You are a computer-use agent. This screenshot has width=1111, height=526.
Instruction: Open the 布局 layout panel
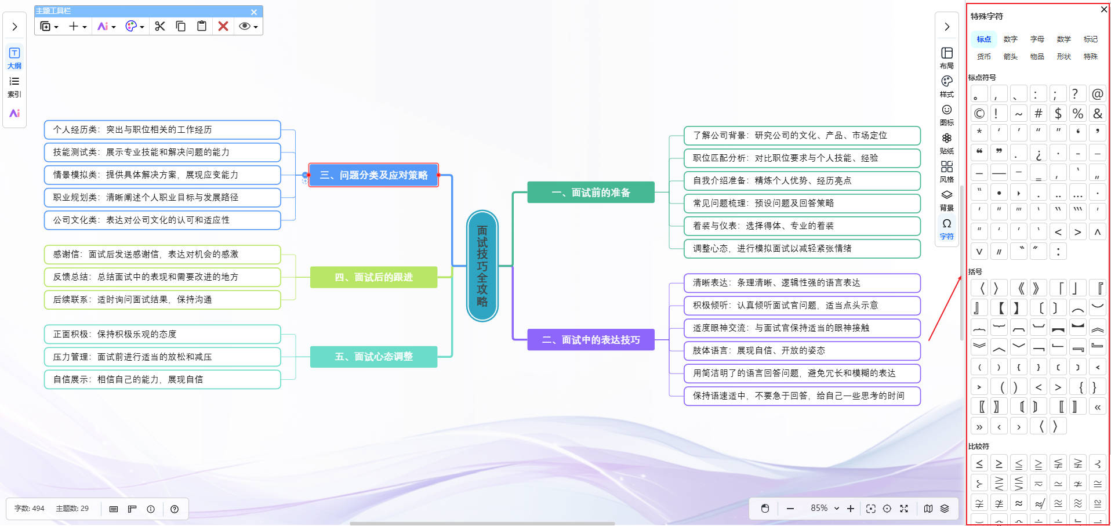[946, 57]
